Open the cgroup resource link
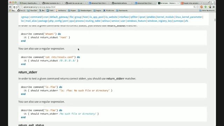Image resolution: width=224 pixels, height=126 pixels. coord(25,17)
